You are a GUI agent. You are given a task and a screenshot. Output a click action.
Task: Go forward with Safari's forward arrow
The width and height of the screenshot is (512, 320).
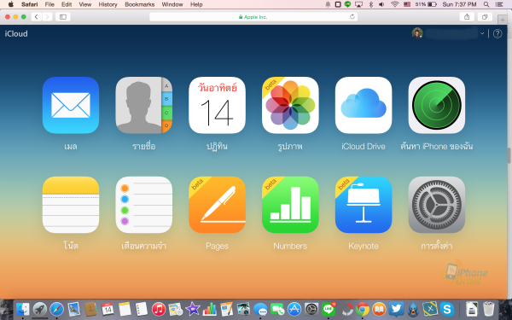point(47,17)
